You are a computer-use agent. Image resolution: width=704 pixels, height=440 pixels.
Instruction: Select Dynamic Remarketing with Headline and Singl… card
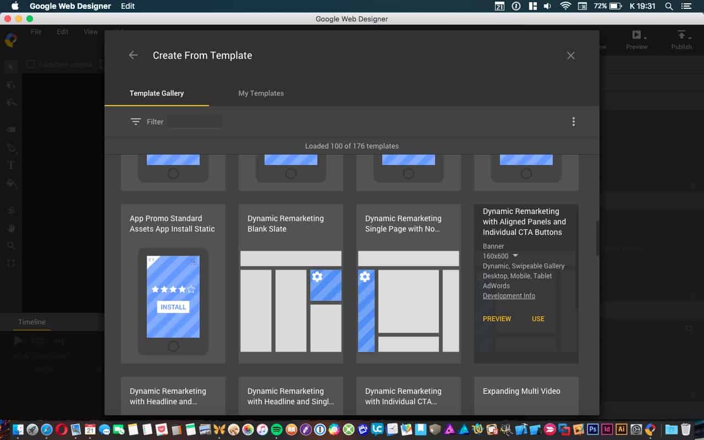tap(291, 396)
